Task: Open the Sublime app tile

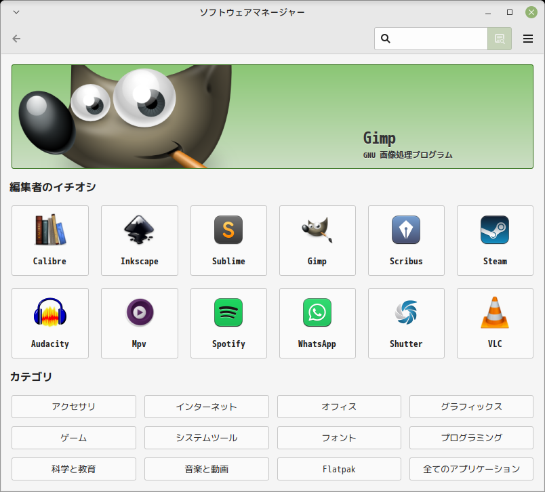Action: click(228, 241)
